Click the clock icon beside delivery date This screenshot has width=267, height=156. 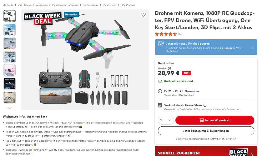click(160, 91)
